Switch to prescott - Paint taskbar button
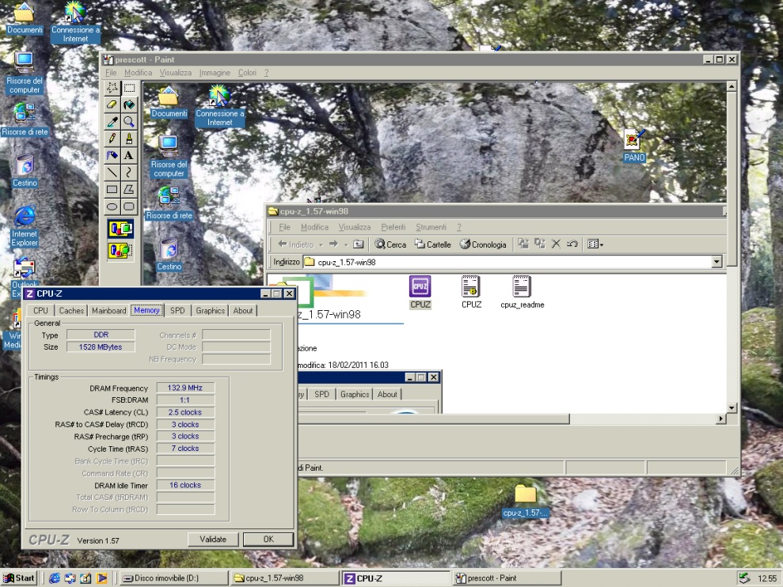This screenshot has height=587, width=783. click(x=507, y=578)
